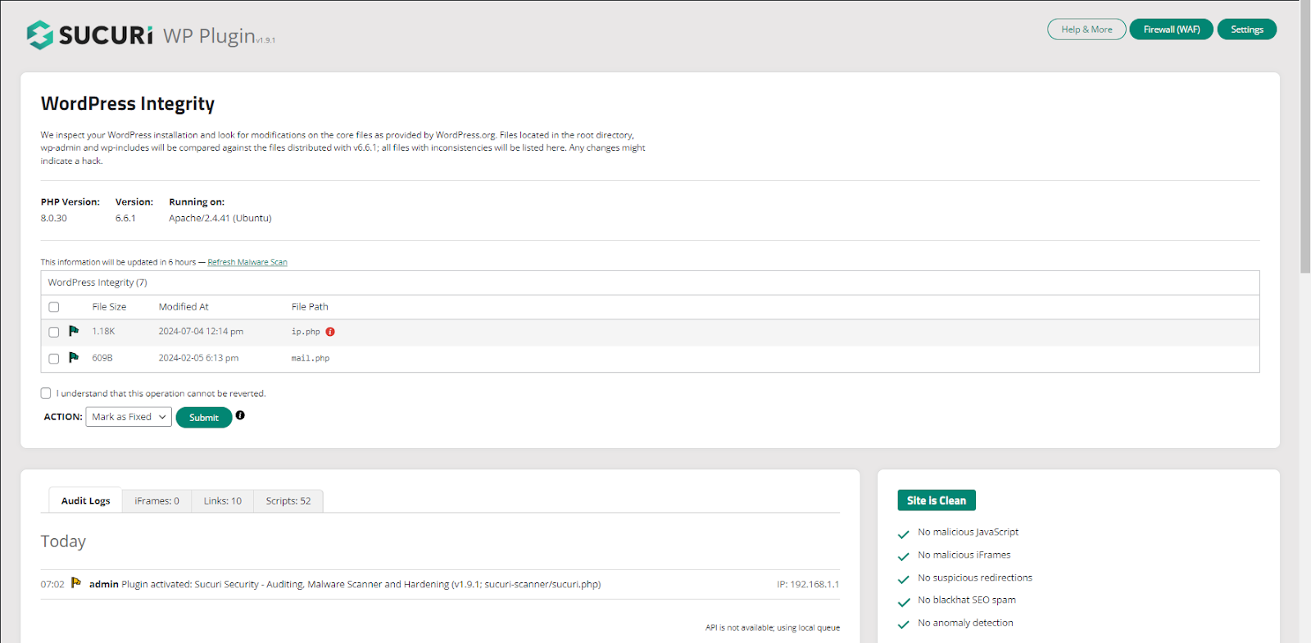This screenshot has height=643, width=1311.
Task: Open the Links: 10 tab
Action: (223, 500)
